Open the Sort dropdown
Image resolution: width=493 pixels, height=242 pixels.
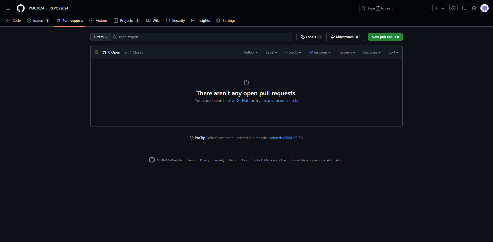pyautogui.click(x=393, y=52)
